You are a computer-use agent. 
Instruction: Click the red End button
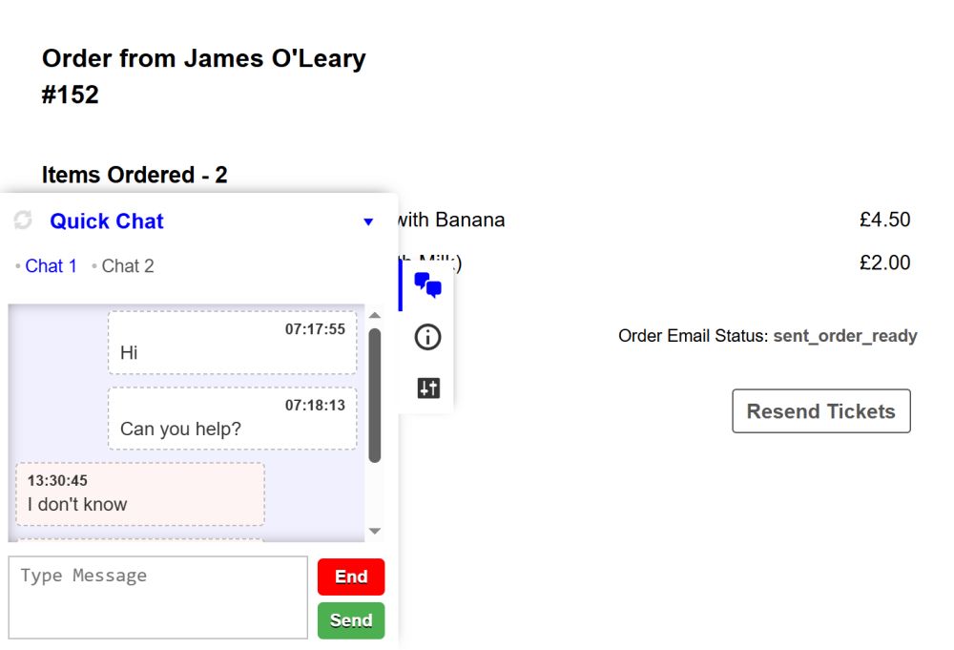[x=351, y=577]
